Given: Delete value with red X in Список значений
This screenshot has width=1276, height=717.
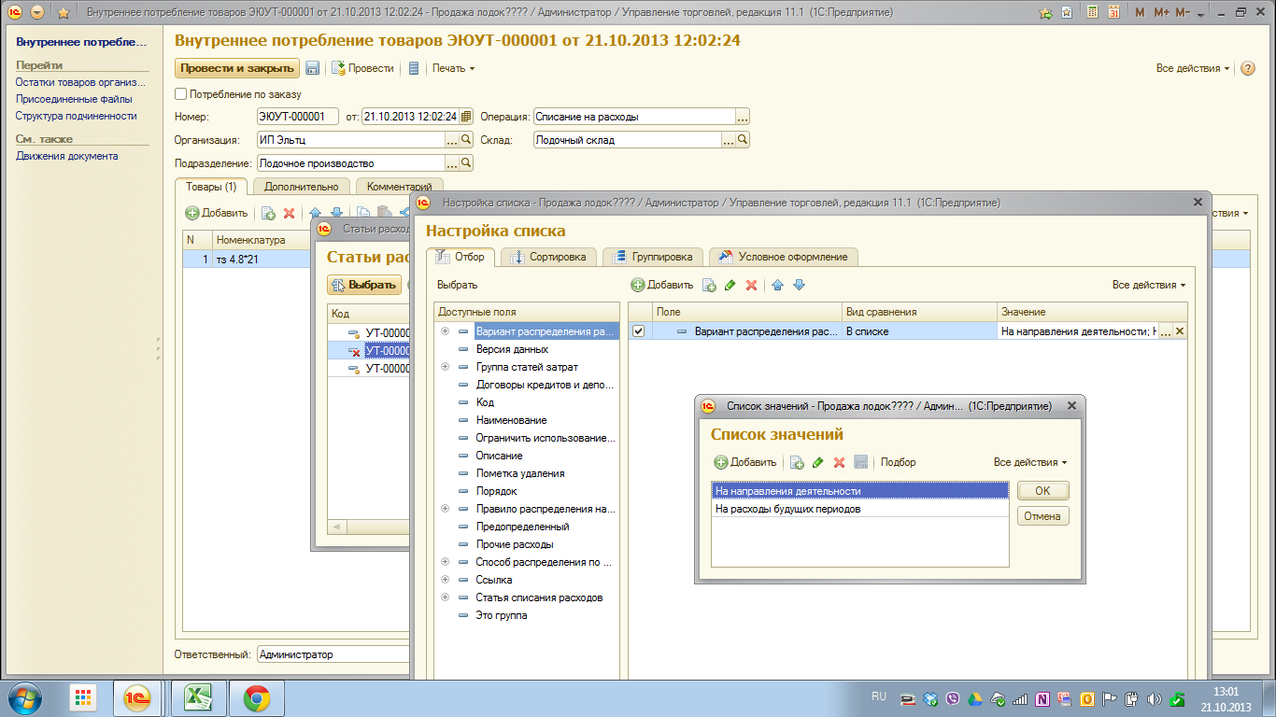Looking at the screenshot, I should [839, 462].
